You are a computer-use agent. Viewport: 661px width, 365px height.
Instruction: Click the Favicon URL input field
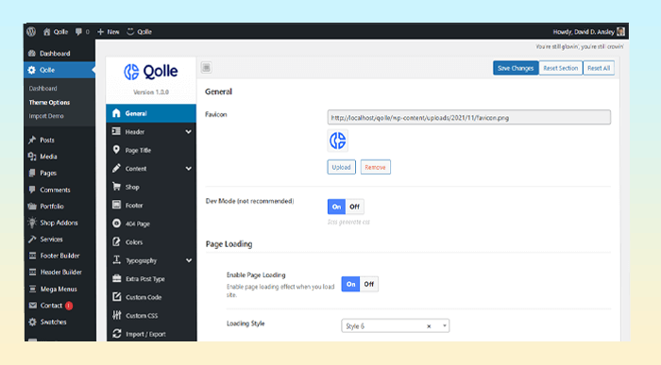[468, 118]
